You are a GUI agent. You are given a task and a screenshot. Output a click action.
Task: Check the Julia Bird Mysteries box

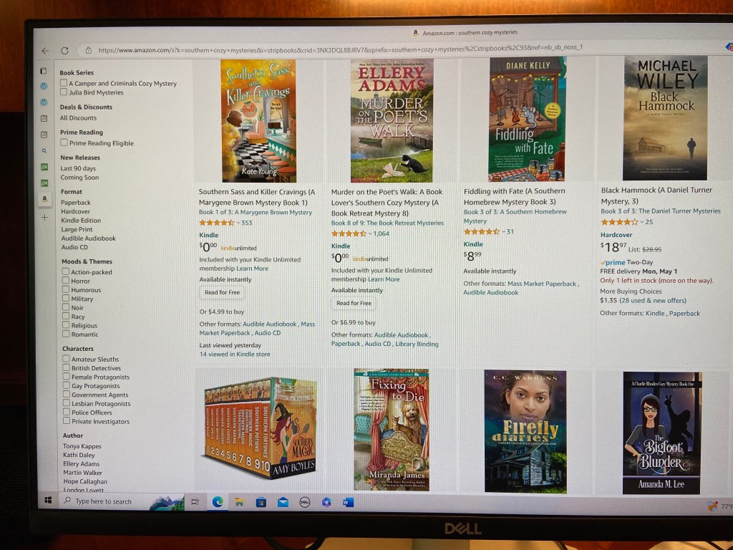coord(64,92)
